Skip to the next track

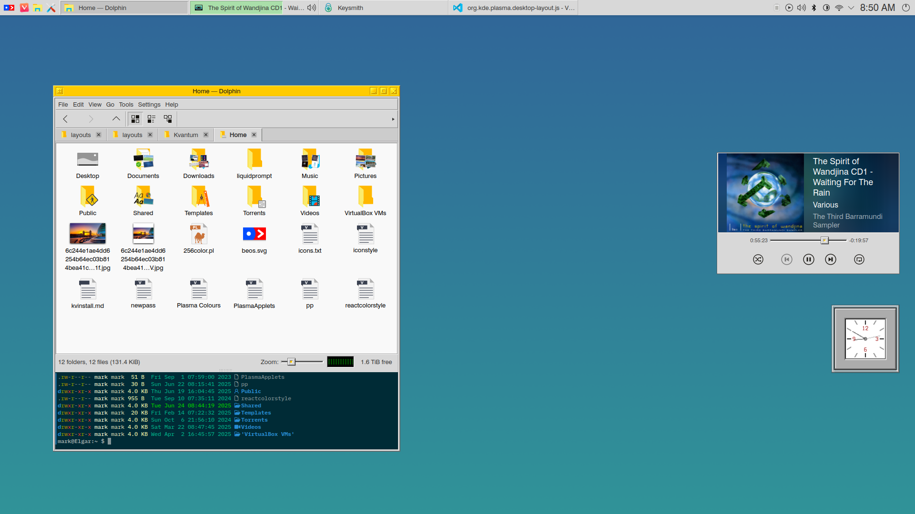click(x=831, y=259)
